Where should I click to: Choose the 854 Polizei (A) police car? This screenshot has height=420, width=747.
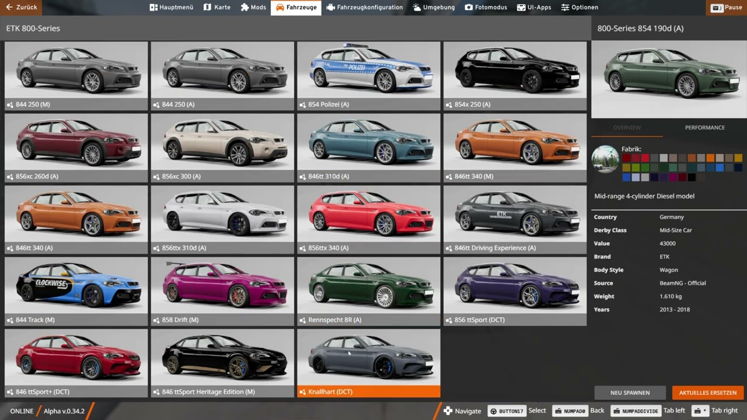click(369, 76)
